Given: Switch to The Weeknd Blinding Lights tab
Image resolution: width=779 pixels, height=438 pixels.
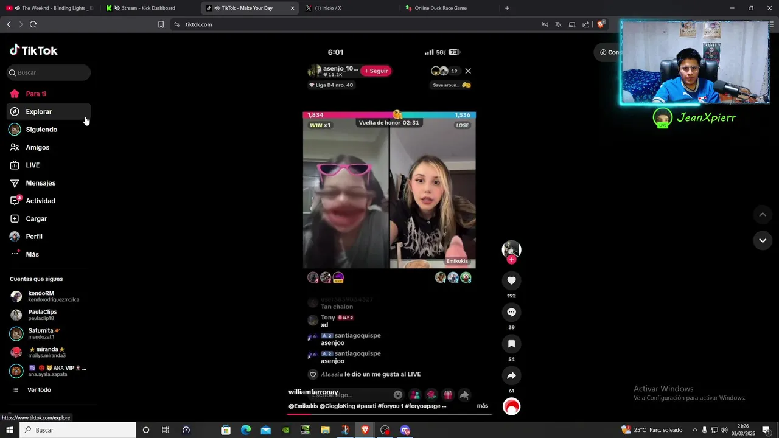Looking at the screenshot, I should (50, 8).
